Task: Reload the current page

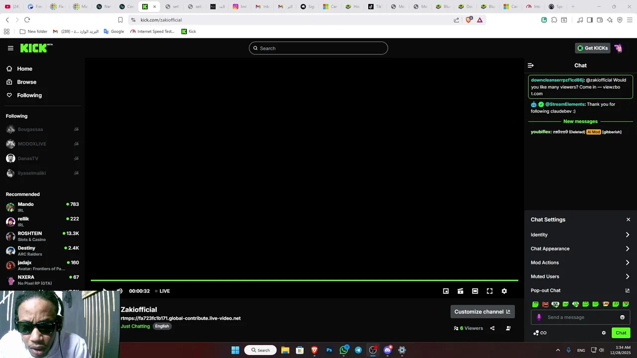Action: tap(27, 20)
